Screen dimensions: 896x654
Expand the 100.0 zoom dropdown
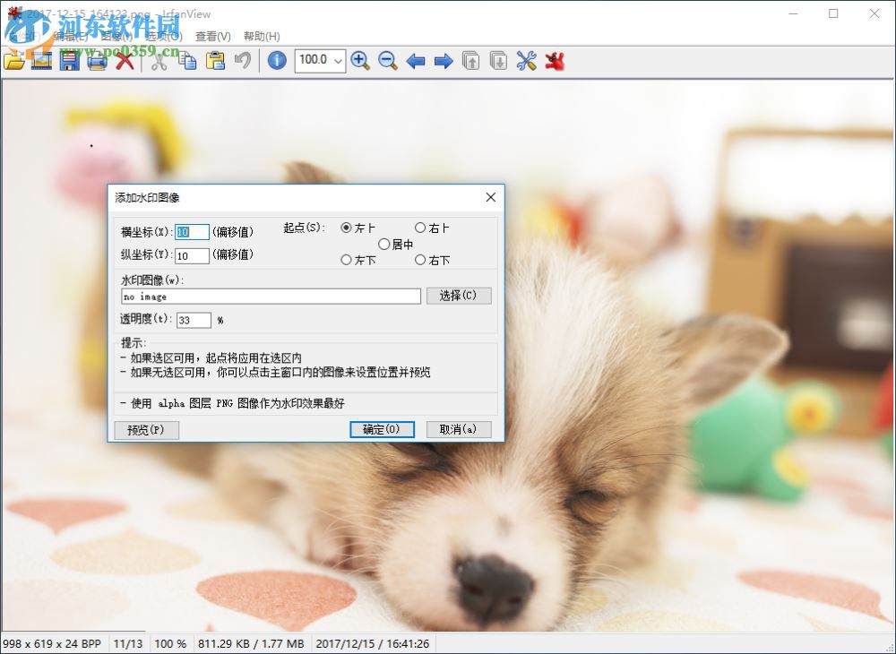(338, 60)
